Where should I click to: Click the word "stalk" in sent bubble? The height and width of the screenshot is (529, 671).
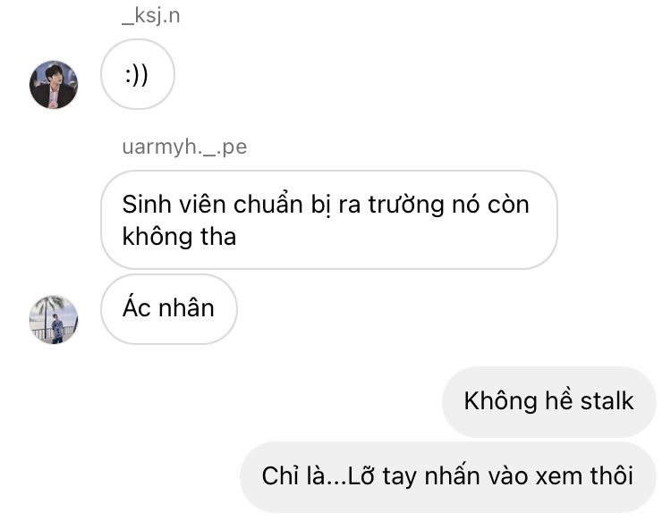point(607,401)
